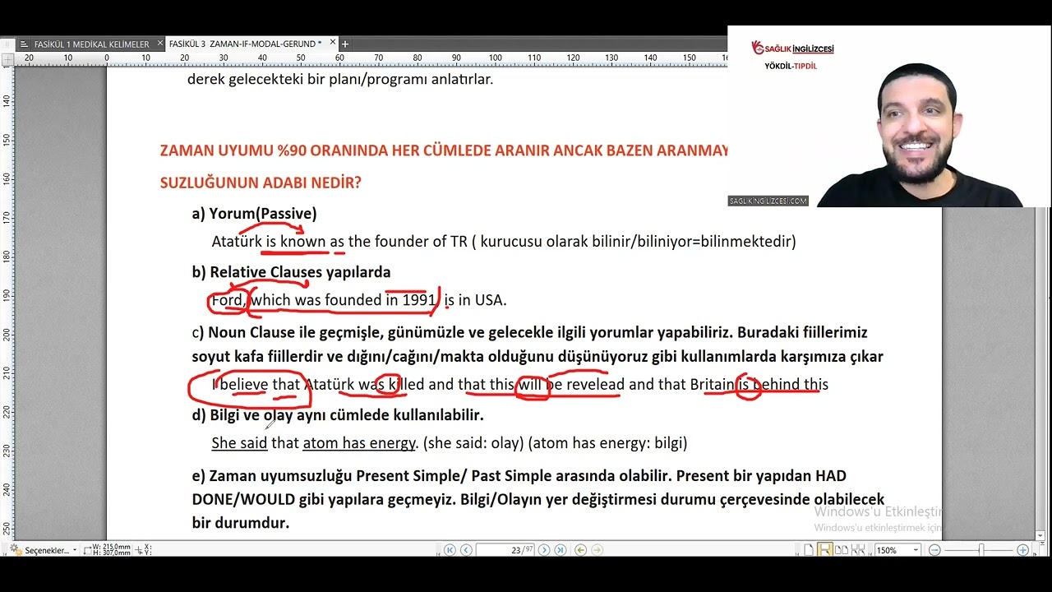Select single page layout view
1052x592 pixels.
809,550
